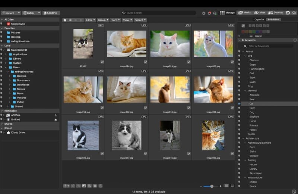This screenshot has width=298, height=194.
Task: Click the 365 cloud icon at top right
Action: point(294,13)
